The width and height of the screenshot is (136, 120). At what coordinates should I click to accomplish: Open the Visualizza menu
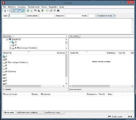click(21, 7)
